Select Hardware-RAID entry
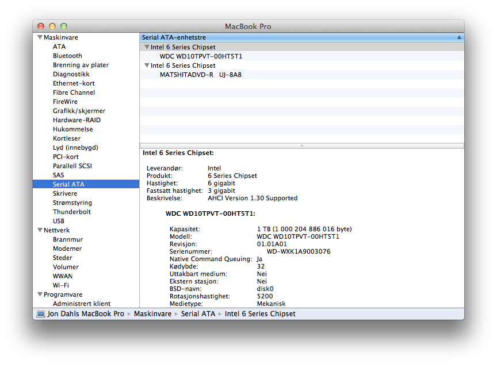The height and width of the screenshot is (365, 497). 77,120
